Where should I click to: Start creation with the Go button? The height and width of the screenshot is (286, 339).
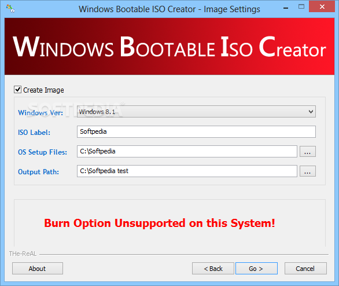point(256,269)
